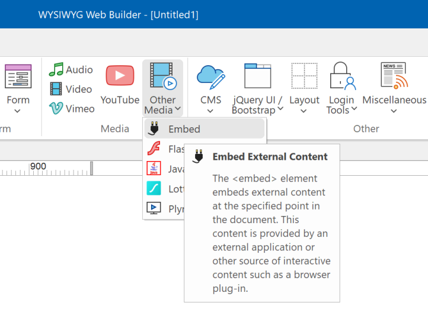Viewport: 428px width, 322px height.
Task: Click the gray ruler marker near 900
Action: coord(92,168)
